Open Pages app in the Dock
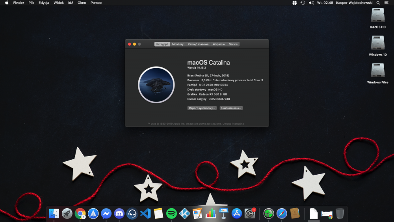The height and width of the screenshot is (222, 394). [197, 214]
